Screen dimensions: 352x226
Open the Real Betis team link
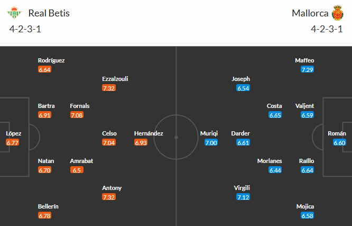pos(49,13)
